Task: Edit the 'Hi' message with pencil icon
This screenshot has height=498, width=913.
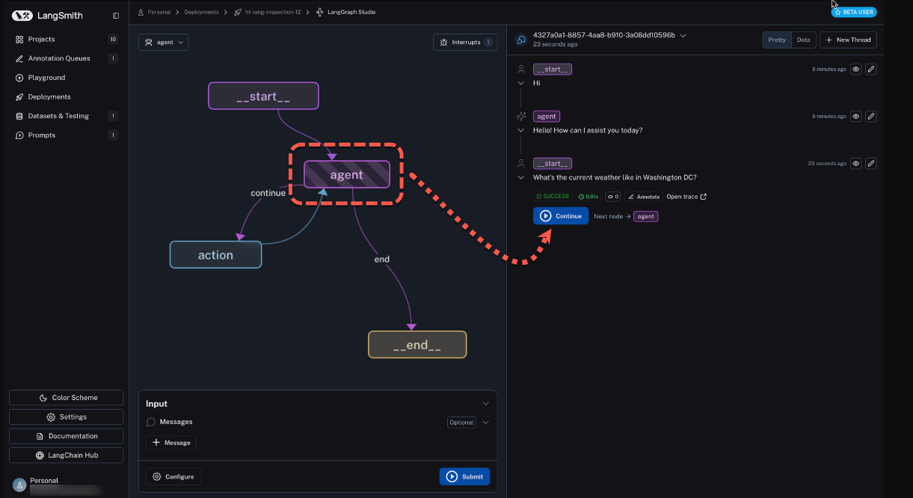Action: [x=870, y=69]
